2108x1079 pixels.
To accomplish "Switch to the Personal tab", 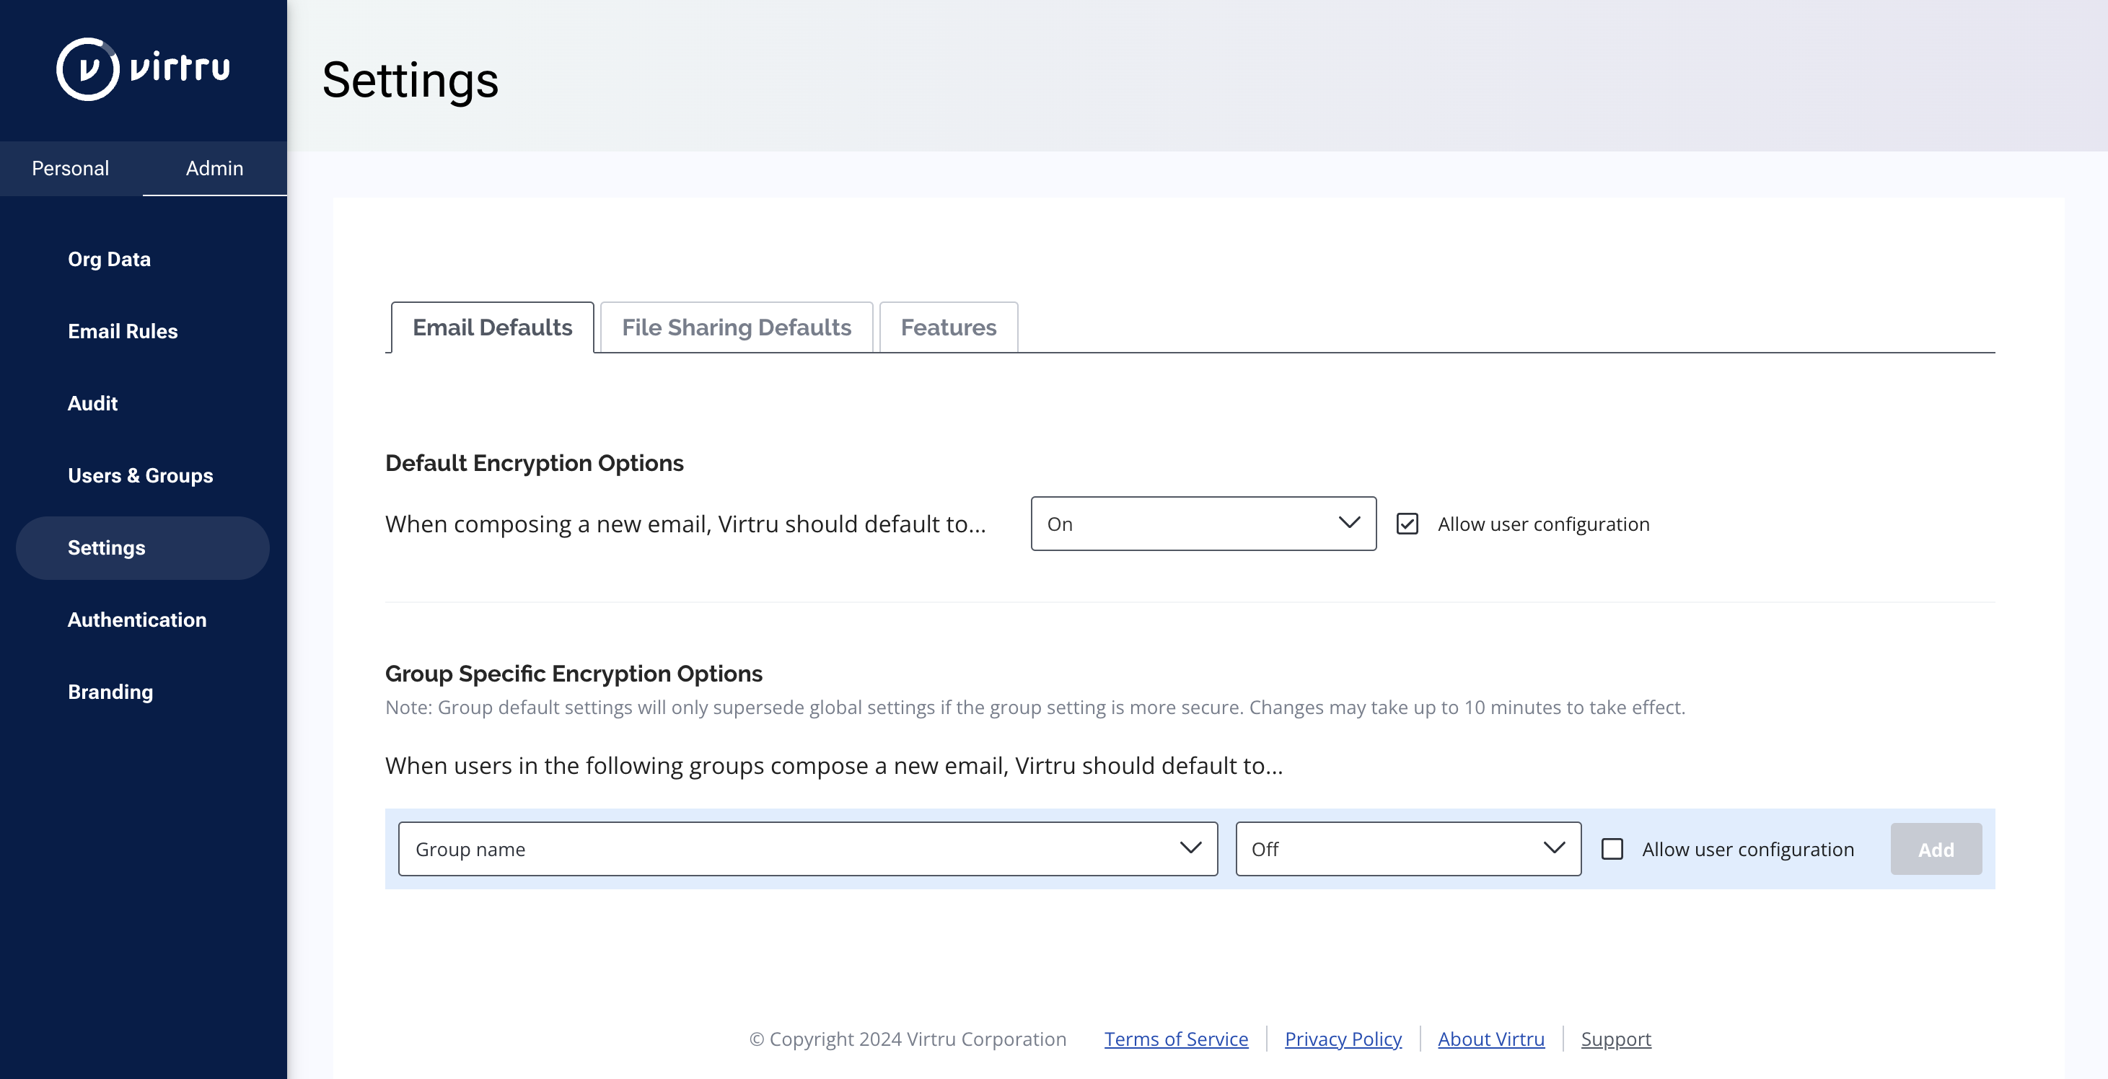I will [71, 169].
